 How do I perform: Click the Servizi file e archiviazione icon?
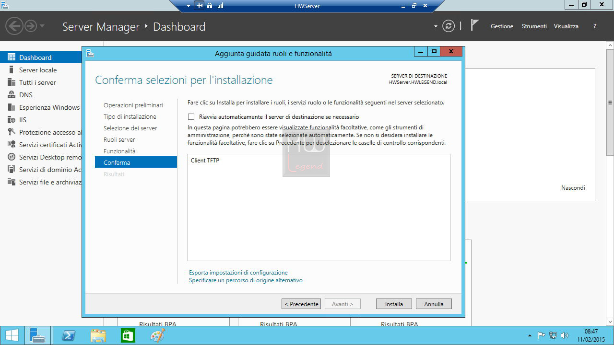(11, 182)
